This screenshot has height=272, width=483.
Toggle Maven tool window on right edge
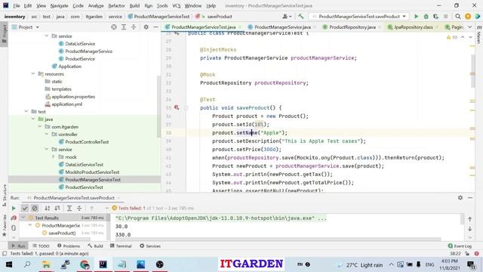479,35
